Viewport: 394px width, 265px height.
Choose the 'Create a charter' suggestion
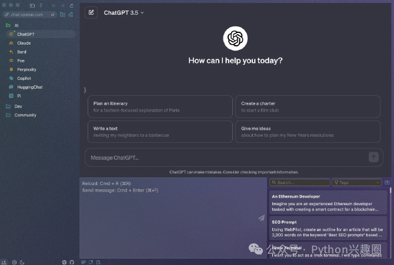308,107
